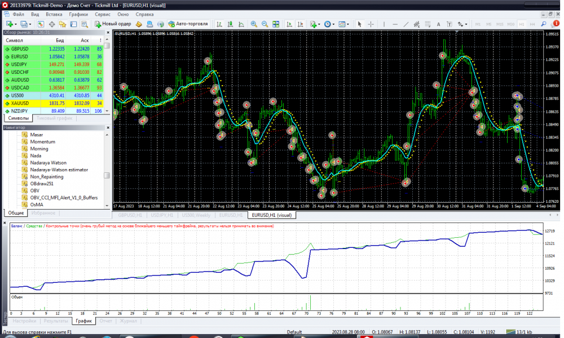The width and height of the screenshot is (564, 338).
Task: Open the indicators list dropdown
Action: point(315,24)
